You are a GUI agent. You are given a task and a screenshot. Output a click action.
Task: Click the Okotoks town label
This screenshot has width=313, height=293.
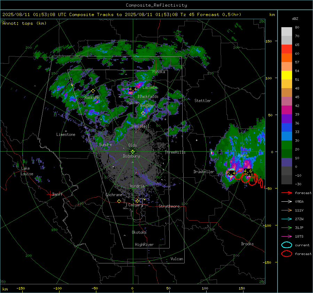[139, 232]
